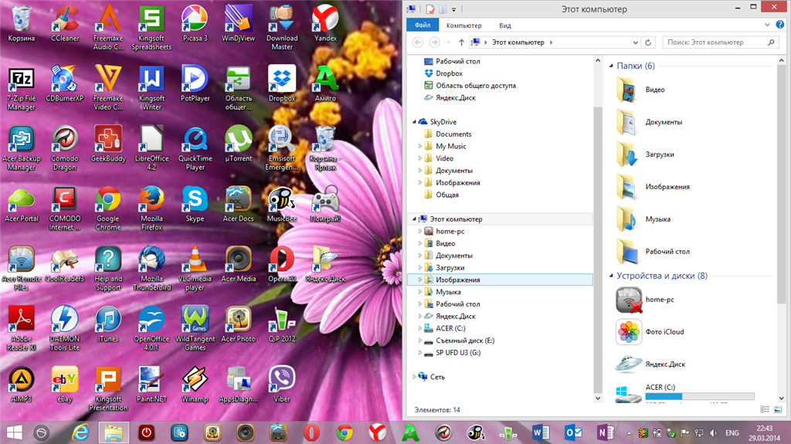Open Adobe Reader XI desktop shortcut
This screenshot has height=444, width=791.
click(21, 328)
